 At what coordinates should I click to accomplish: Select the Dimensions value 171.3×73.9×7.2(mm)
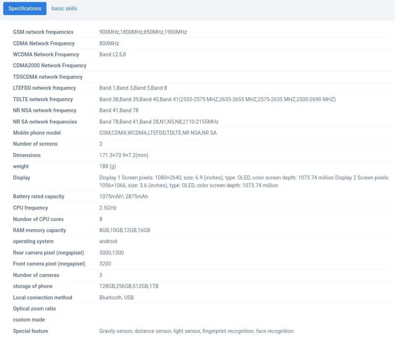(124, 155)
